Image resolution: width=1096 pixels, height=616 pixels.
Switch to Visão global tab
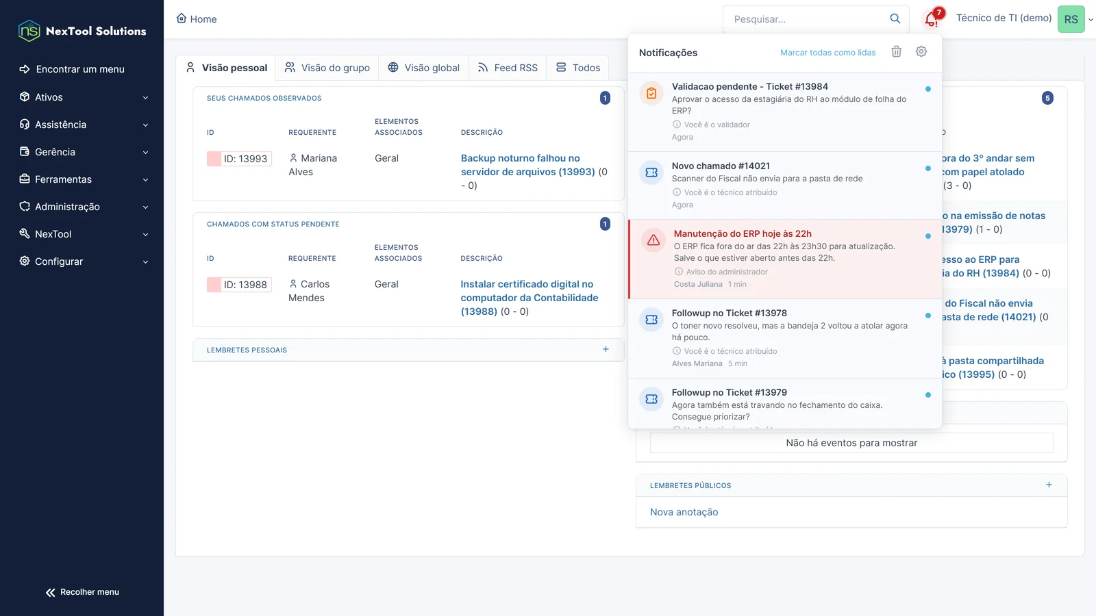point(423,68)
